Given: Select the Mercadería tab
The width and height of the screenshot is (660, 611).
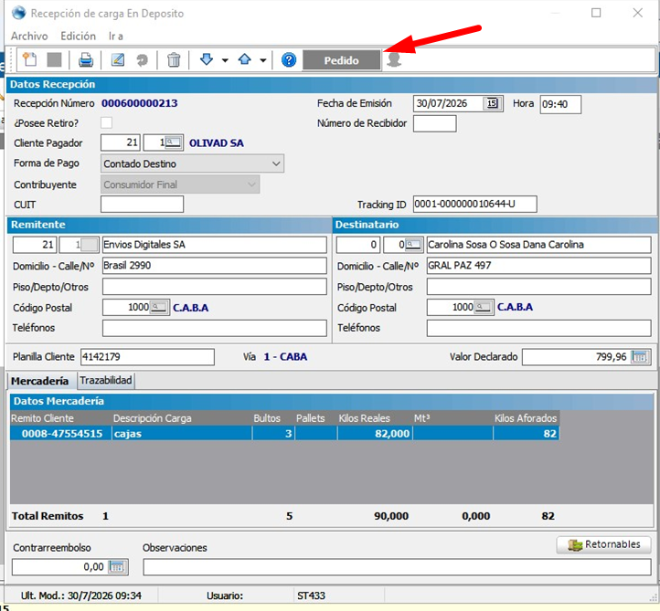Looking at the screenshot, I should pyautogui.click(x=40, y=381).
